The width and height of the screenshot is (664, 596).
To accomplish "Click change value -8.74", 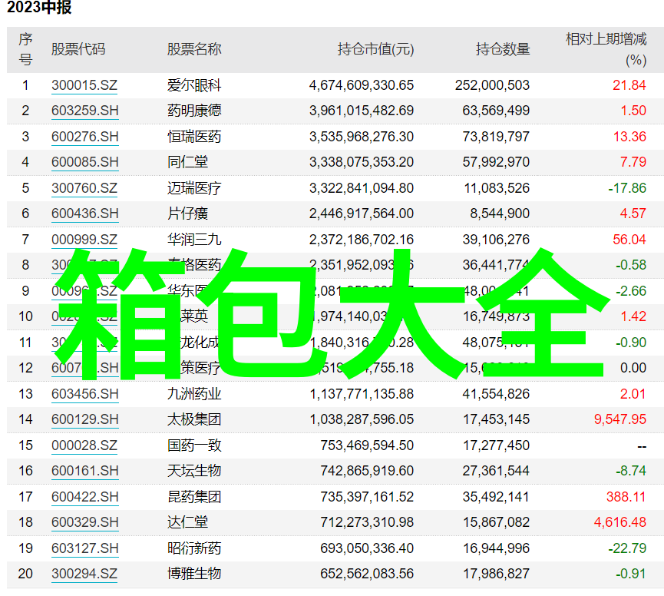I will (630, 471).
